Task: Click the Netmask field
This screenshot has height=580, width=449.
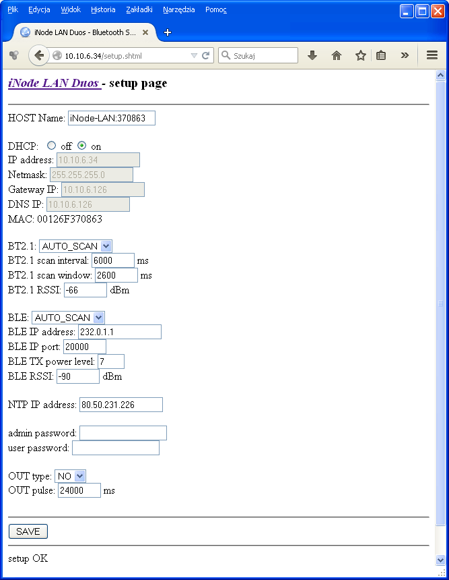Action: tap(92, 175)
